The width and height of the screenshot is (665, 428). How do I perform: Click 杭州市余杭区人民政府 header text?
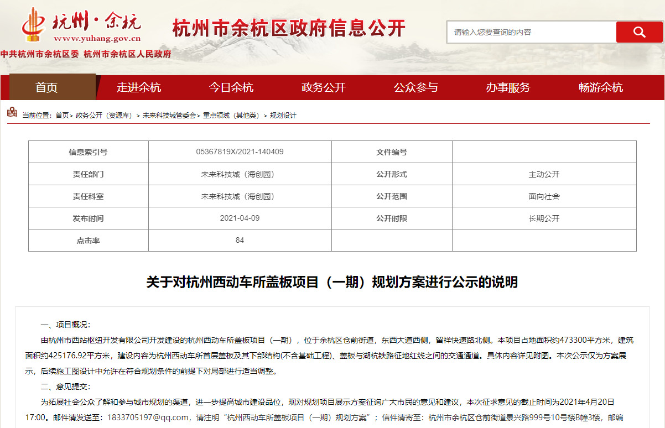pyautogui.click(x=127, y=54)
